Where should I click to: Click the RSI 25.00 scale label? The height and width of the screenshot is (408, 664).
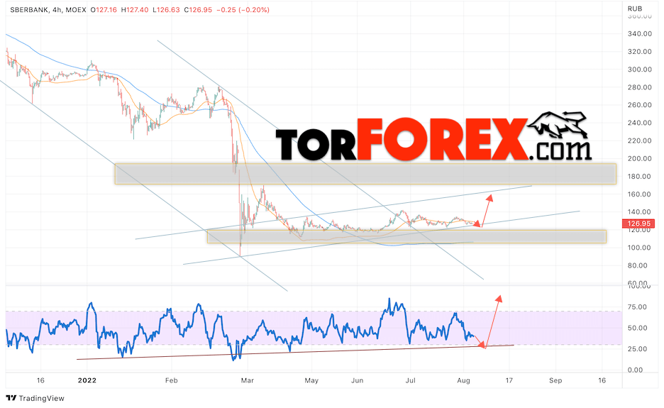pos(638,348)
